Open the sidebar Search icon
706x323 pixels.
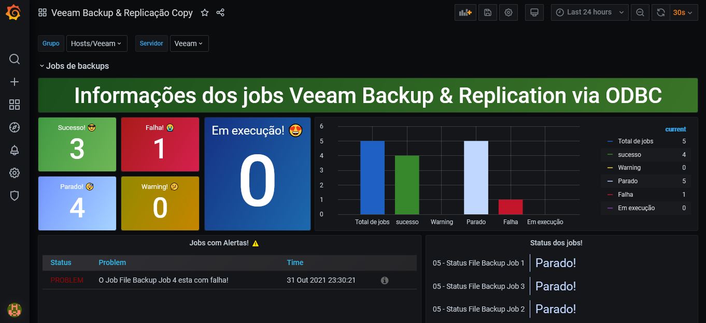[x=15, y=59]
